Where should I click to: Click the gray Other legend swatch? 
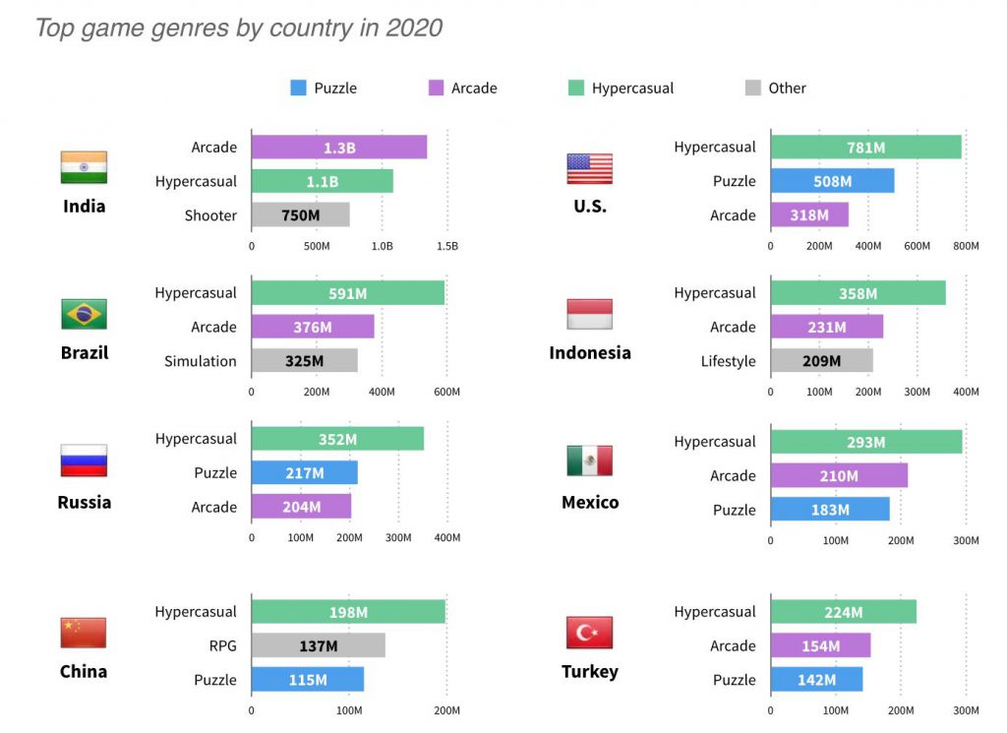pos(753,89)
